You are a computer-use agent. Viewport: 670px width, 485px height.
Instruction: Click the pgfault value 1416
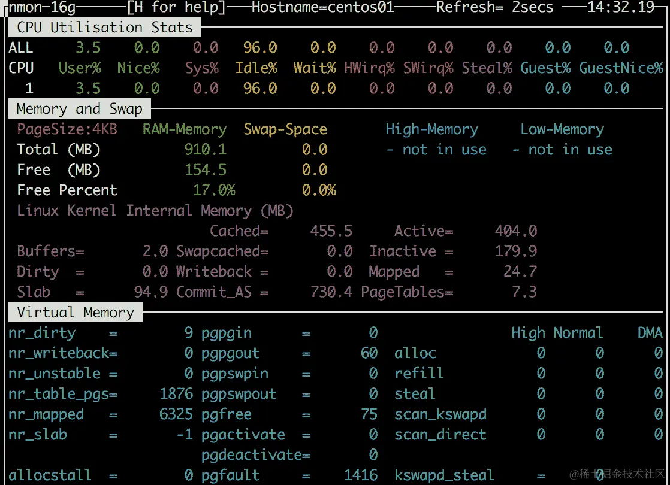(x=361, y=475)
